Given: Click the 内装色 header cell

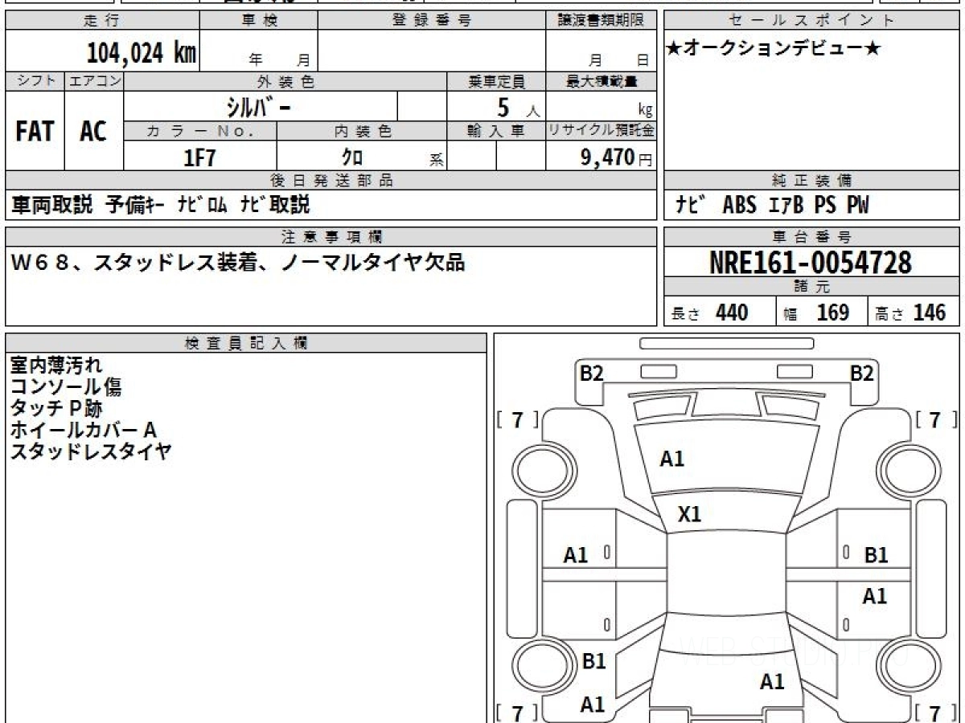Looking at the screenshot, I should (362, 131).
